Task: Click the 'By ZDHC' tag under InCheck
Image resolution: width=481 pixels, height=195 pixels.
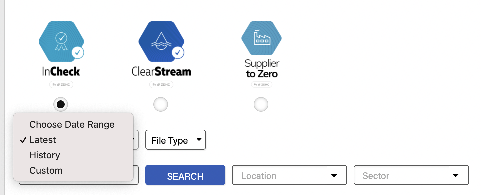Action: [61, 85]
